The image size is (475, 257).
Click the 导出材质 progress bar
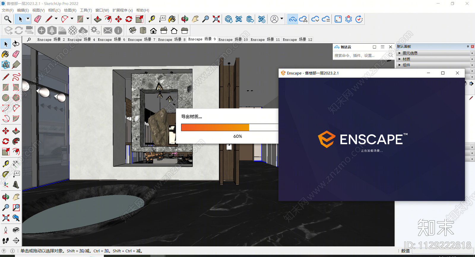tap(229, 127)
